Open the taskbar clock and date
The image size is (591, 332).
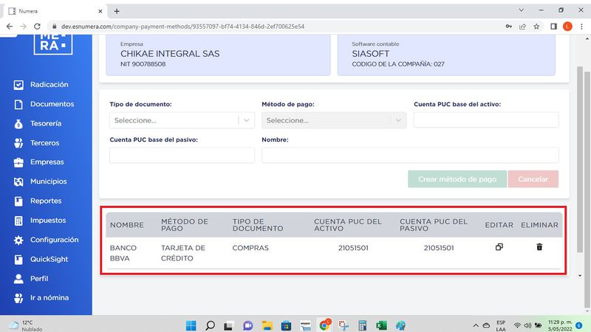click(x=560, y=325)
